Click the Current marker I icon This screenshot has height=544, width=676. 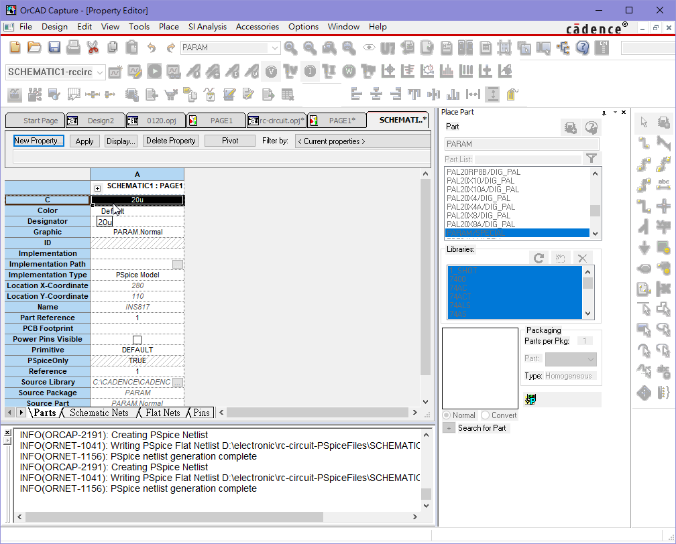tap(310, 71)
